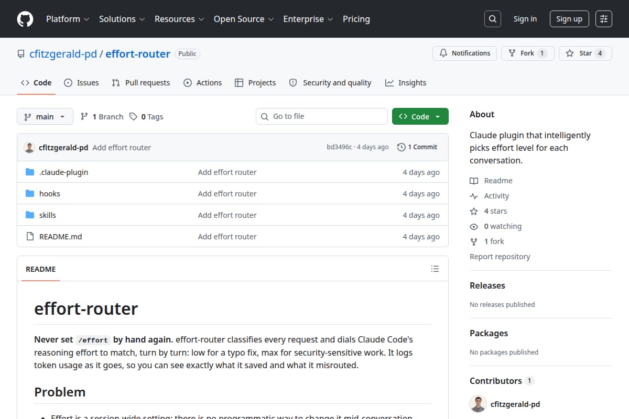Open the Packages heading link

489,333
